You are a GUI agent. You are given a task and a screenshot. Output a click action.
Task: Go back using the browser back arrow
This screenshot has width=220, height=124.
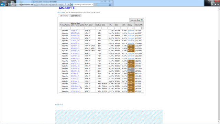pos(2,4)
